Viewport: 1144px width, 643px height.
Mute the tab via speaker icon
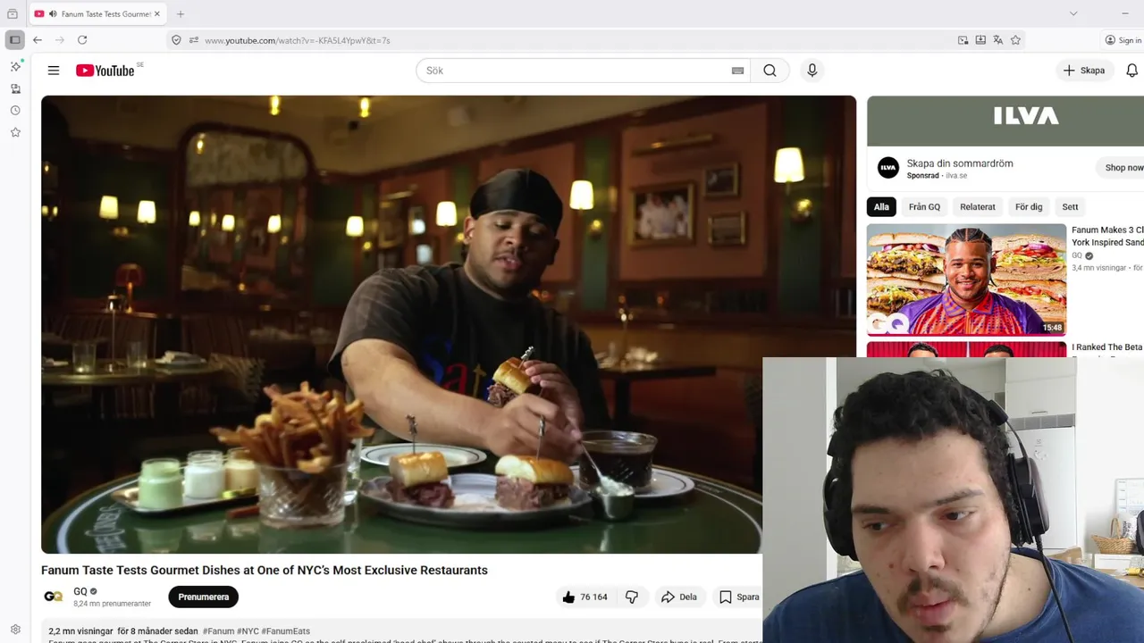point(53,14)
